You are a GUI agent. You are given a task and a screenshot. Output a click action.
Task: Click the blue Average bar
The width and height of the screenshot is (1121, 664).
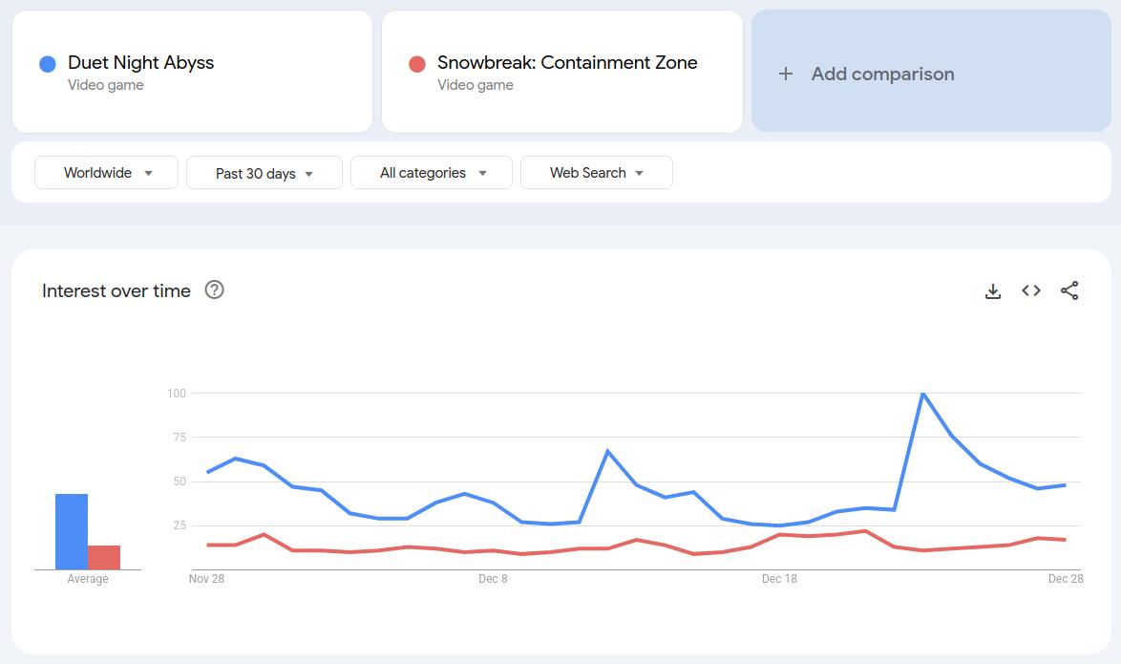tap(72, 531)
